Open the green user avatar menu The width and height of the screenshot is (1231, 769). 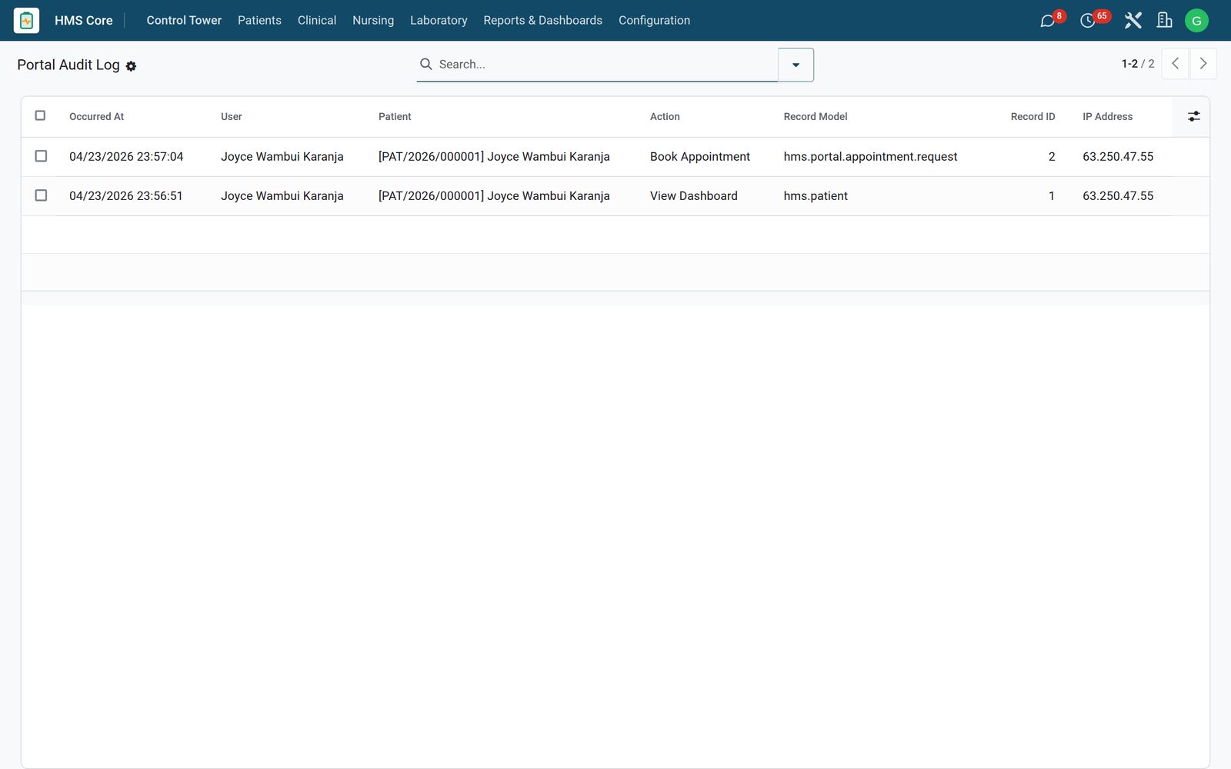1196,21
